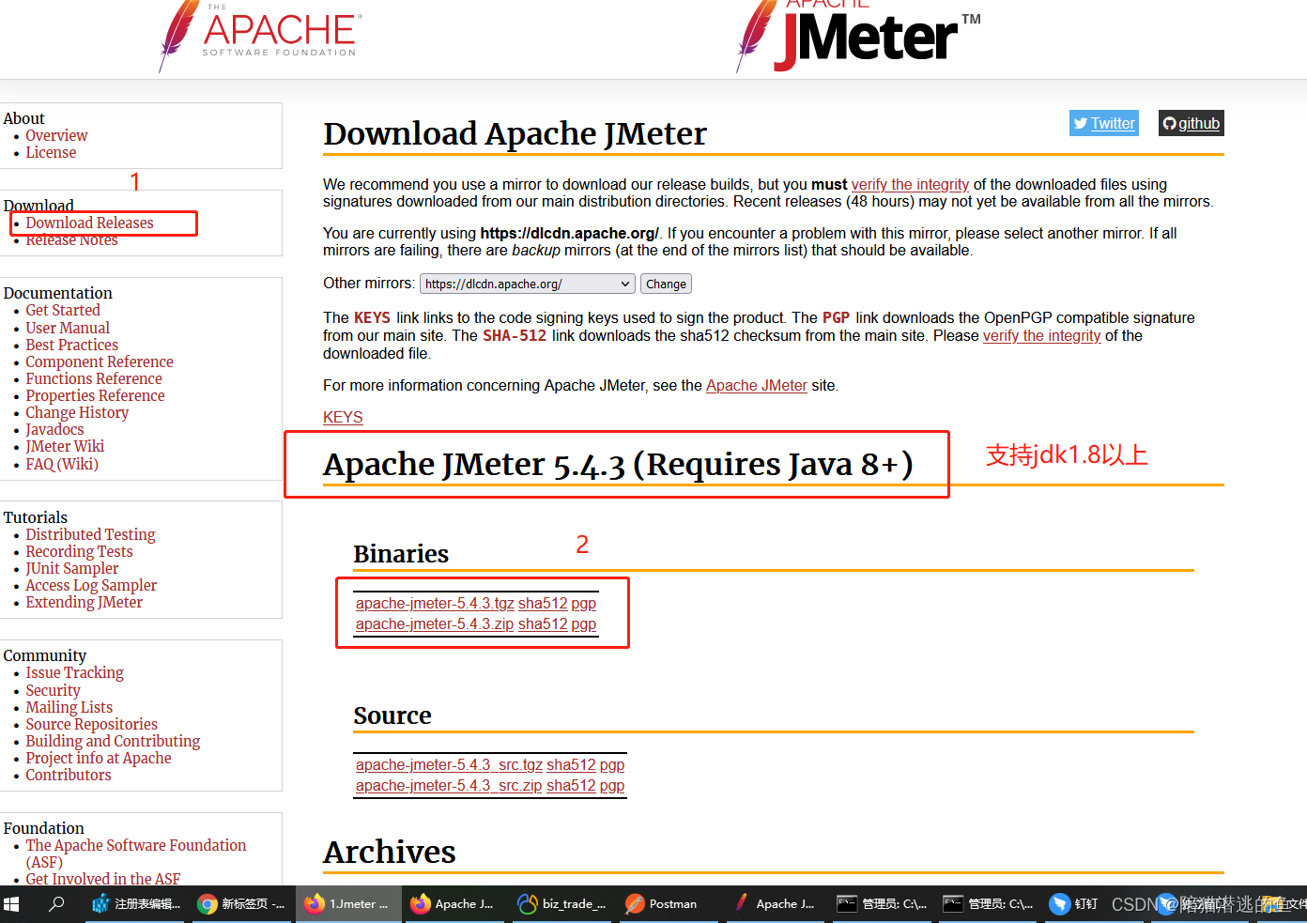Open the Javadocs link
Image resolution: width=1307 pixels, height=923 pixels.
coord(54,429)
